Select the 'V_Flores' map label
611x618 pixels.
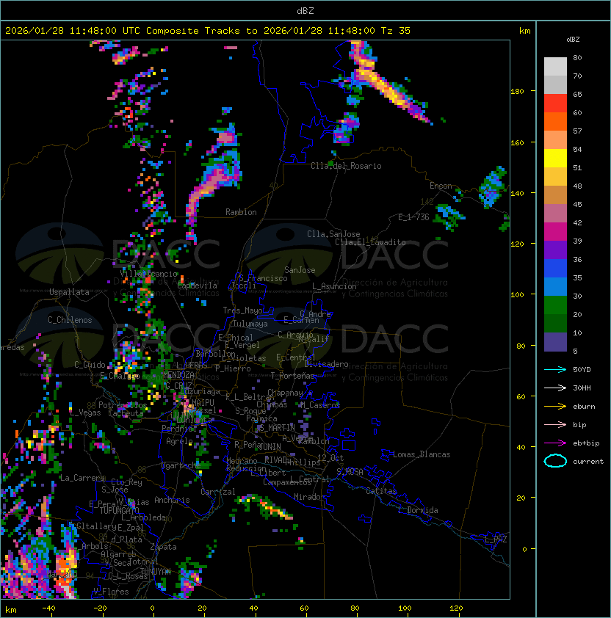pyautogui.click(x=111, y=592)
